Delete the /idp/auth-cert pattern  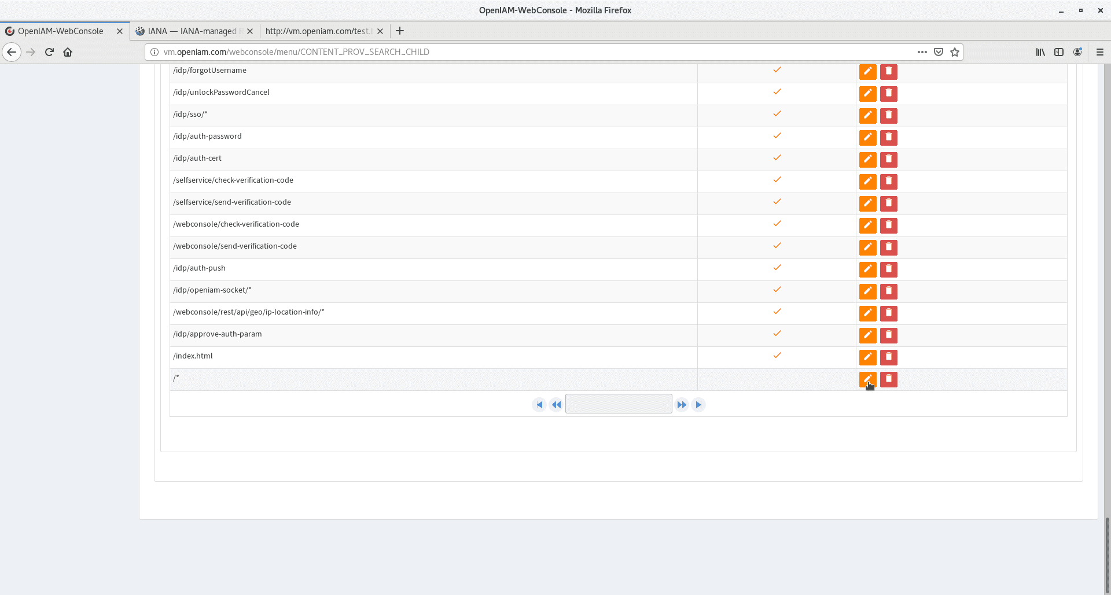(x=888, y=159)
